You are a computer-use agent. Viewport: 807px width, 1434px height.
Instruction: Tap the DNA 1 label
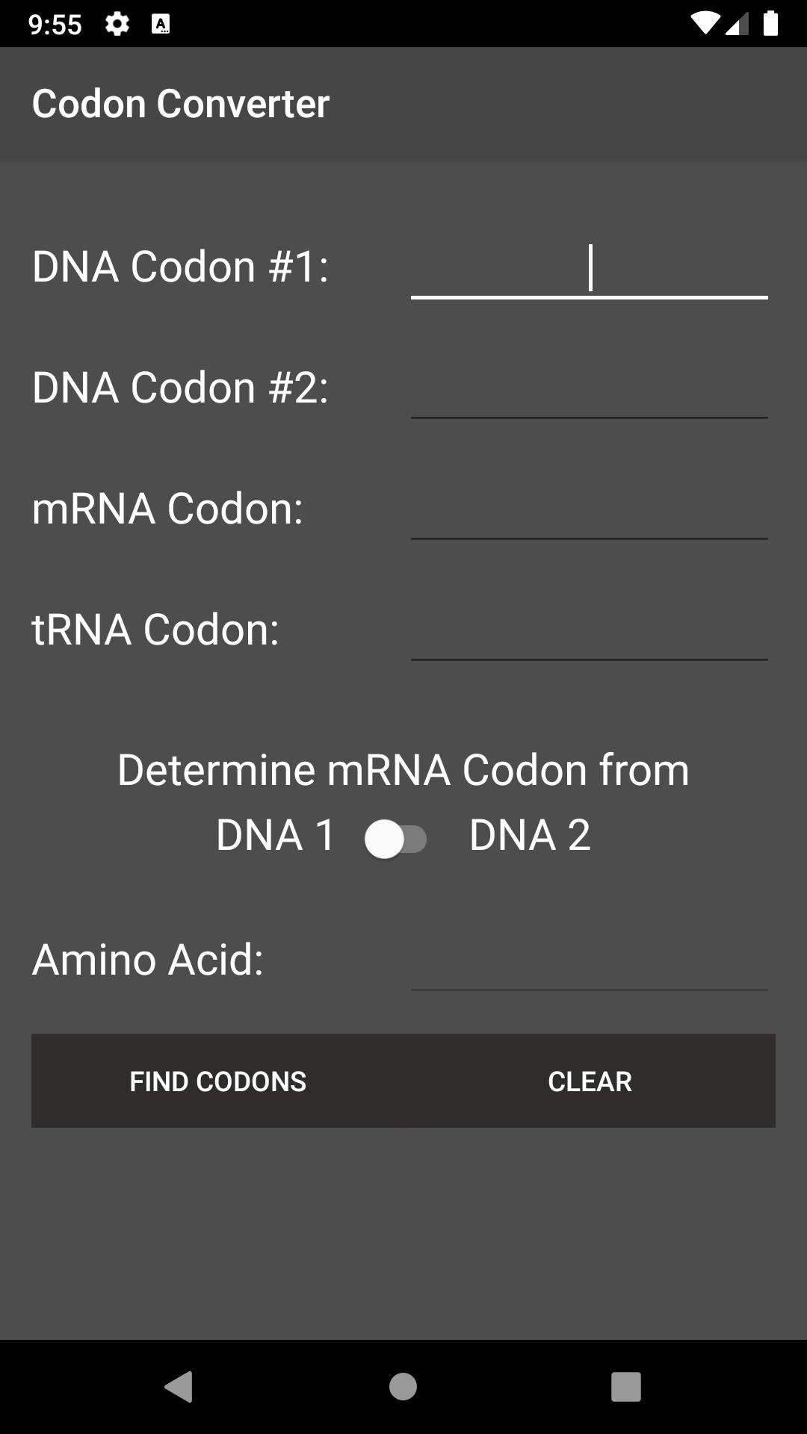click(276, 835)
